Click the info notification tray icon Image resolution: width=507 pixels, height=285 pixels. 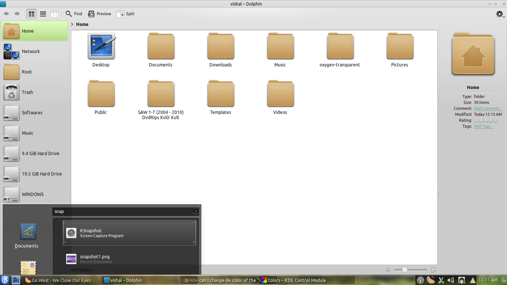coord(420,280)
